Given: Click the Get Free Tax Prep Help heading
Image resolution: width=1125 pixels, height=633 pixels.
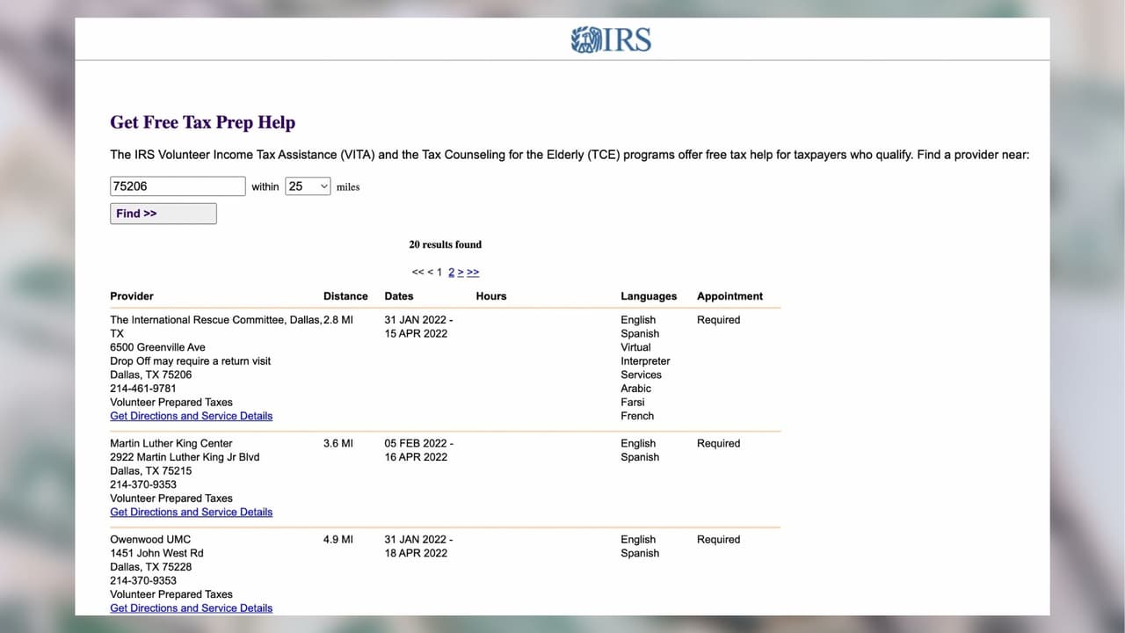Looking at the screenshot, I should click(202, 122).
